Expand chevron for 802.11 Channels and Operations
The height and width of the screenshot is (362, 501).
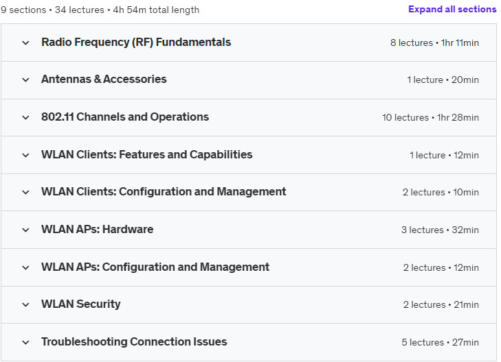tap(25, 118)
